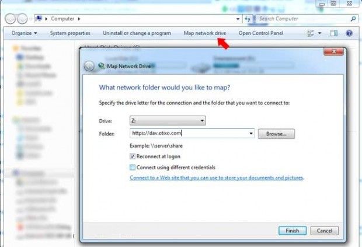
Task: Open the blue Help question mark icon
Action: pos(349,33)
